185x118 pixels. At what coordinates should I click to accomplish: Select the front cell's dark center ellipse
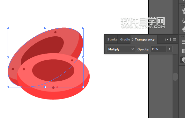coord(53,70)
